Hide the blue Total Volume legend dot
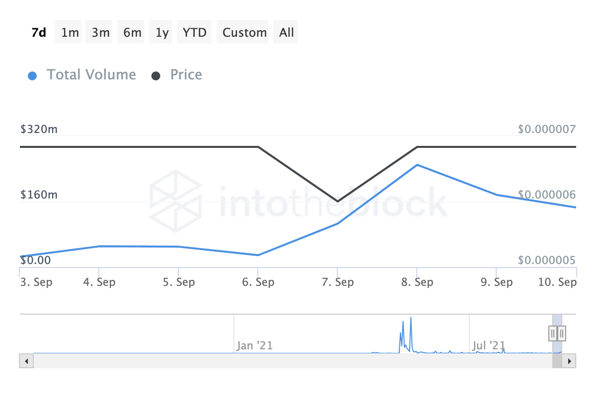The height and width of the screenshot is (397, 596). [32, 74]
